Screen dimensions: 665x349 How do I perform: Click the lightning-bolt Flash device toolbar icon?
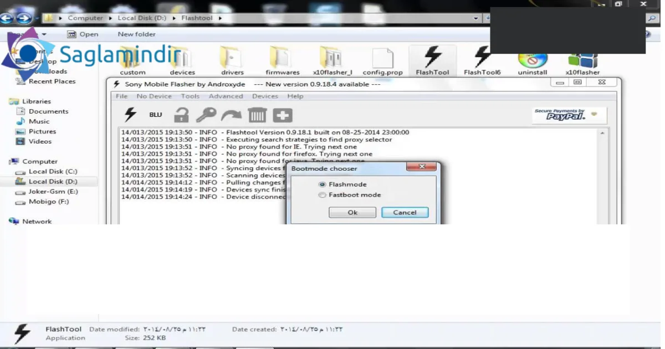pos(130,115)
